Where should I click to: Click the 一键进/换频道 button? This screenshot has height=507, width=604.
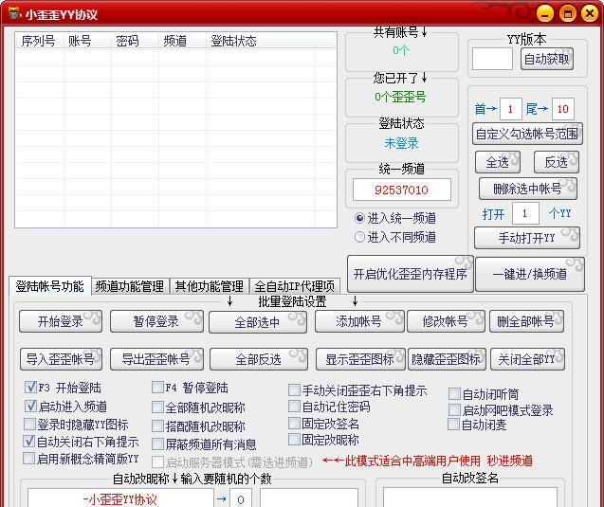point(530,275)
